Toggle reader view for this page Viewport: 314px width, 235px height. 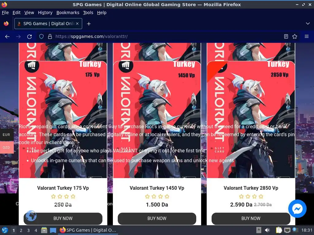point(286,36)
